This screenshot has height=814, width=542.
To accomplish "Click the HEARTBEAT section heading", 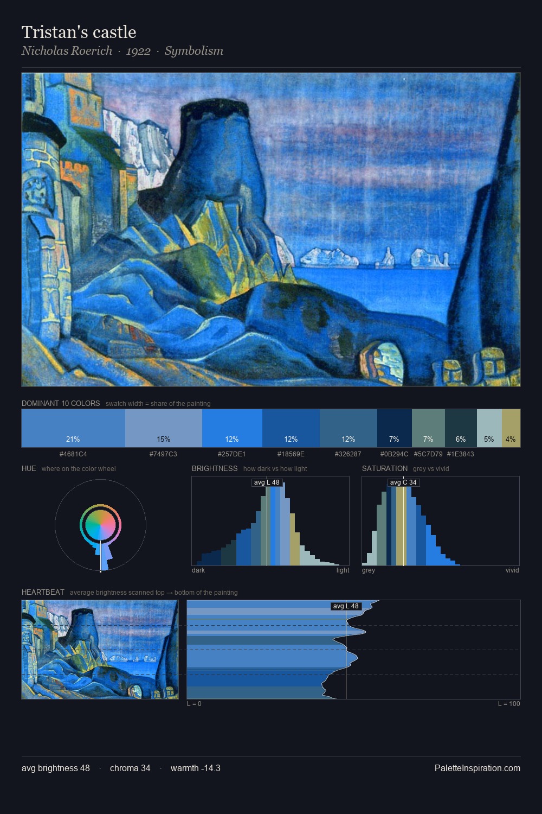I will click(43, 592).
